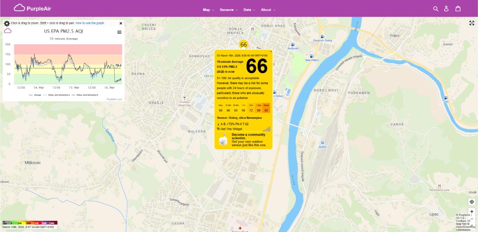Click the magnifying glass search icon
This screenshot has height=232, width=478.
tap(435, 8)
